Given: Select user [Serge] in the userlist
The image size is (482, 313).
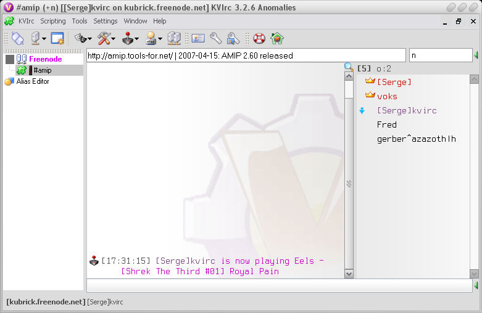Looking at the screenshot, I should pos(394,82).
